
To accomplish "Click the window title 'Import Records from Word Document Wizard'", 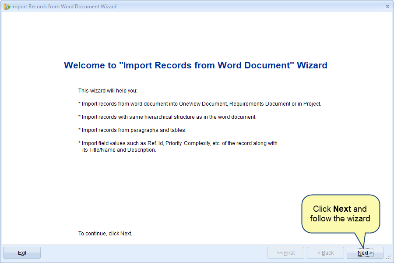I will point(64,7).
